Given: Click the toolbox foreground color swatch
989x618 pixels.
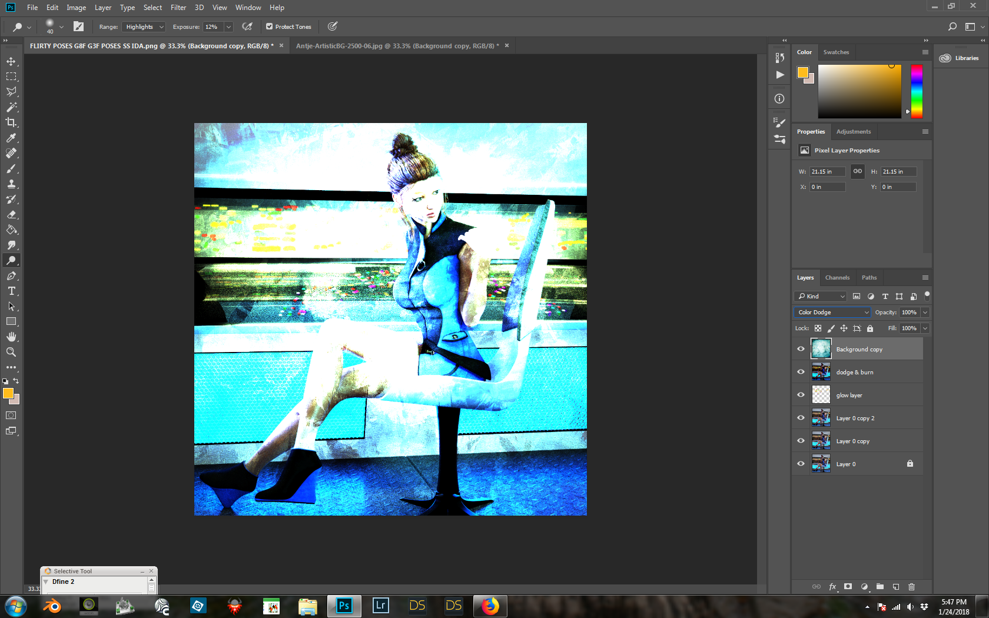Looking at the screenshot, I should pos(8,393).
